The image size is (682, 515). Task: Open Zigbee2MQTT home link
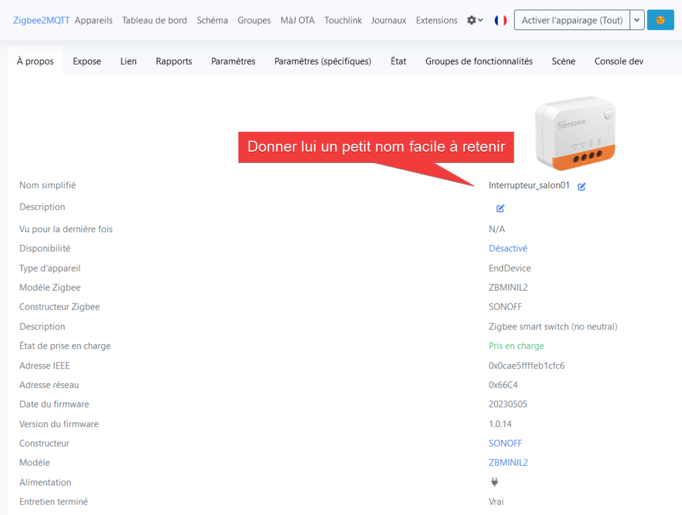coord(41,20)
